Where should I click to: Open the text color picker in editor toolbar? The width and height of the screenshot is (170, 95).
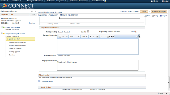pos(108,36)
